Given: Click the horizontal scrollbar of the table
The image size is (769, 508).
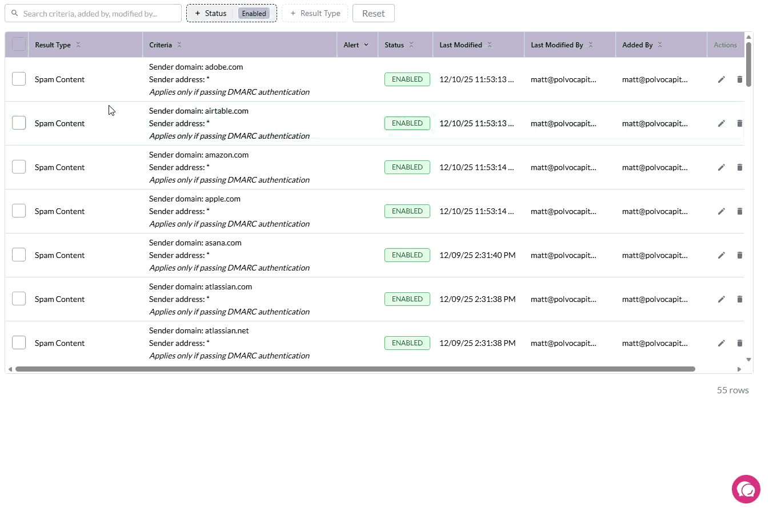Looking at the screenshot, I should click(x=354, y=369).
